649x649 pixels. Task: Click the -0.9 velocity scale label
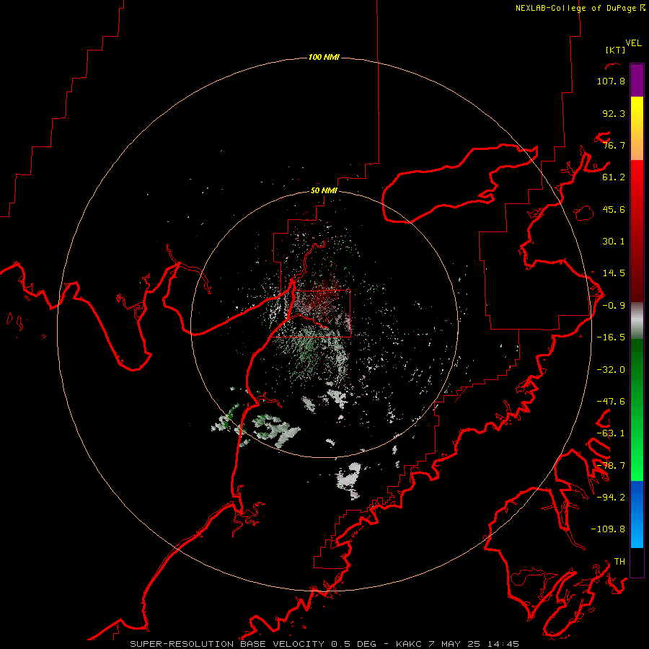click(x=614, y=306)
